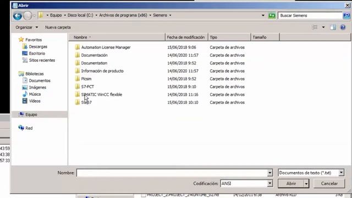Expand the Siemens breadcrumb arrow
The height and width of the screenshot is (198, 352).
pos(170,15)
